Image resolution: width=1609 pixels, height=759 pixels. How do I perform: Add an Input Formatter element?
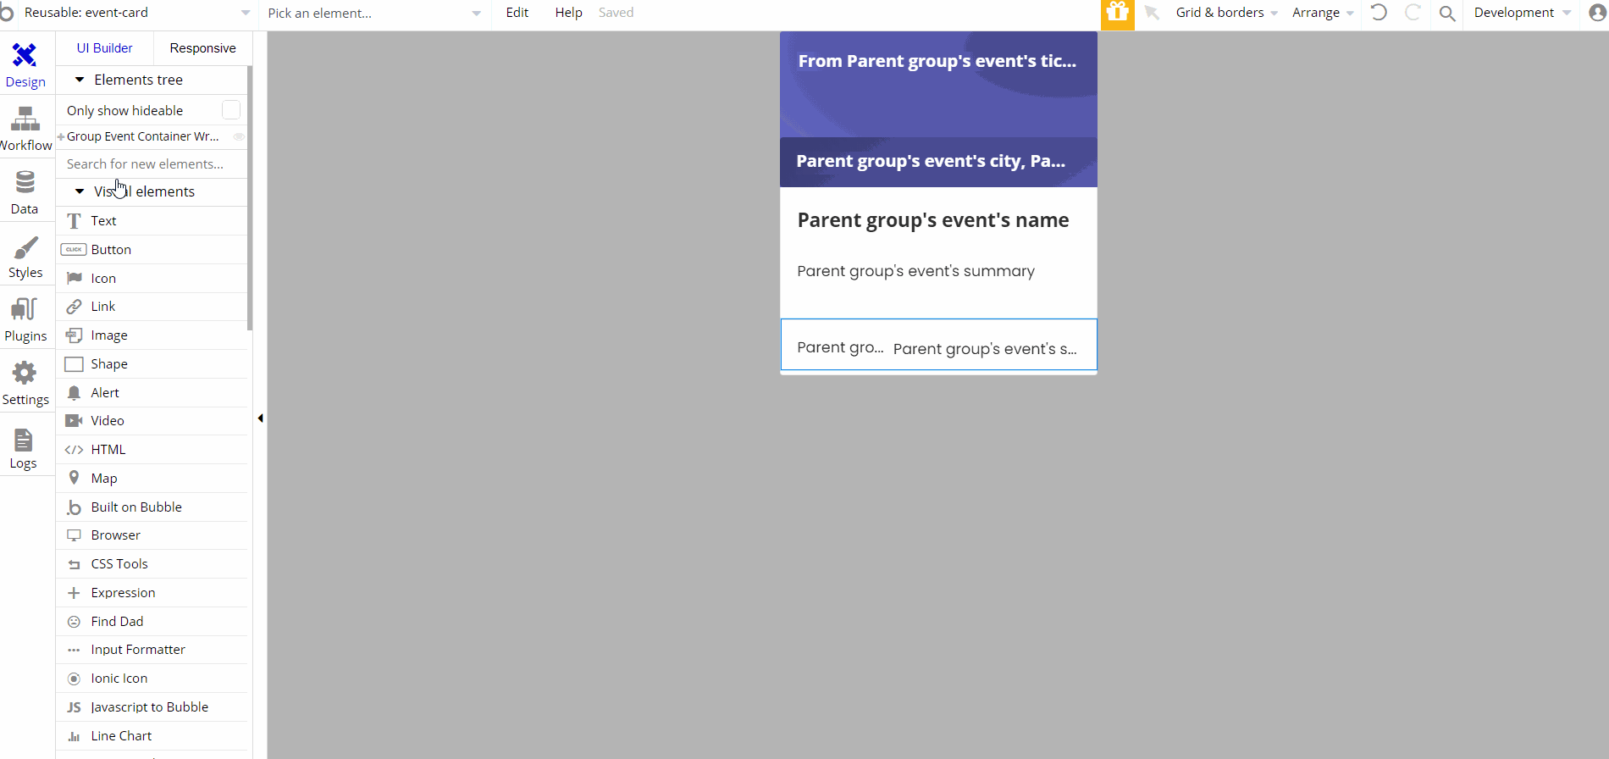152,650
